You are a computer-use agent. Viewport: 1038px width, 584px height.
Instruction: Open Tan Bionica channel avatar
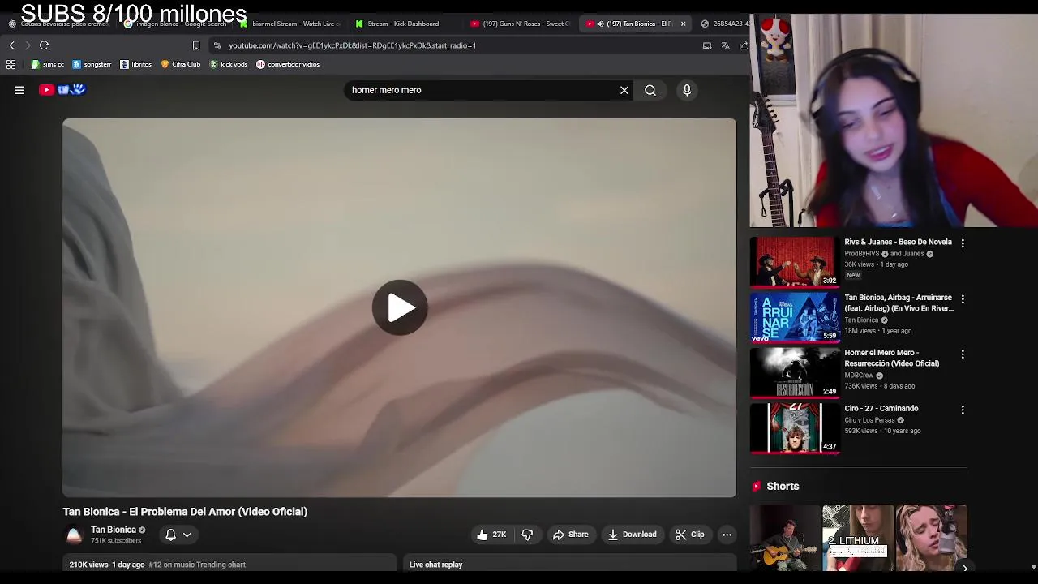(x=74, y=535)
